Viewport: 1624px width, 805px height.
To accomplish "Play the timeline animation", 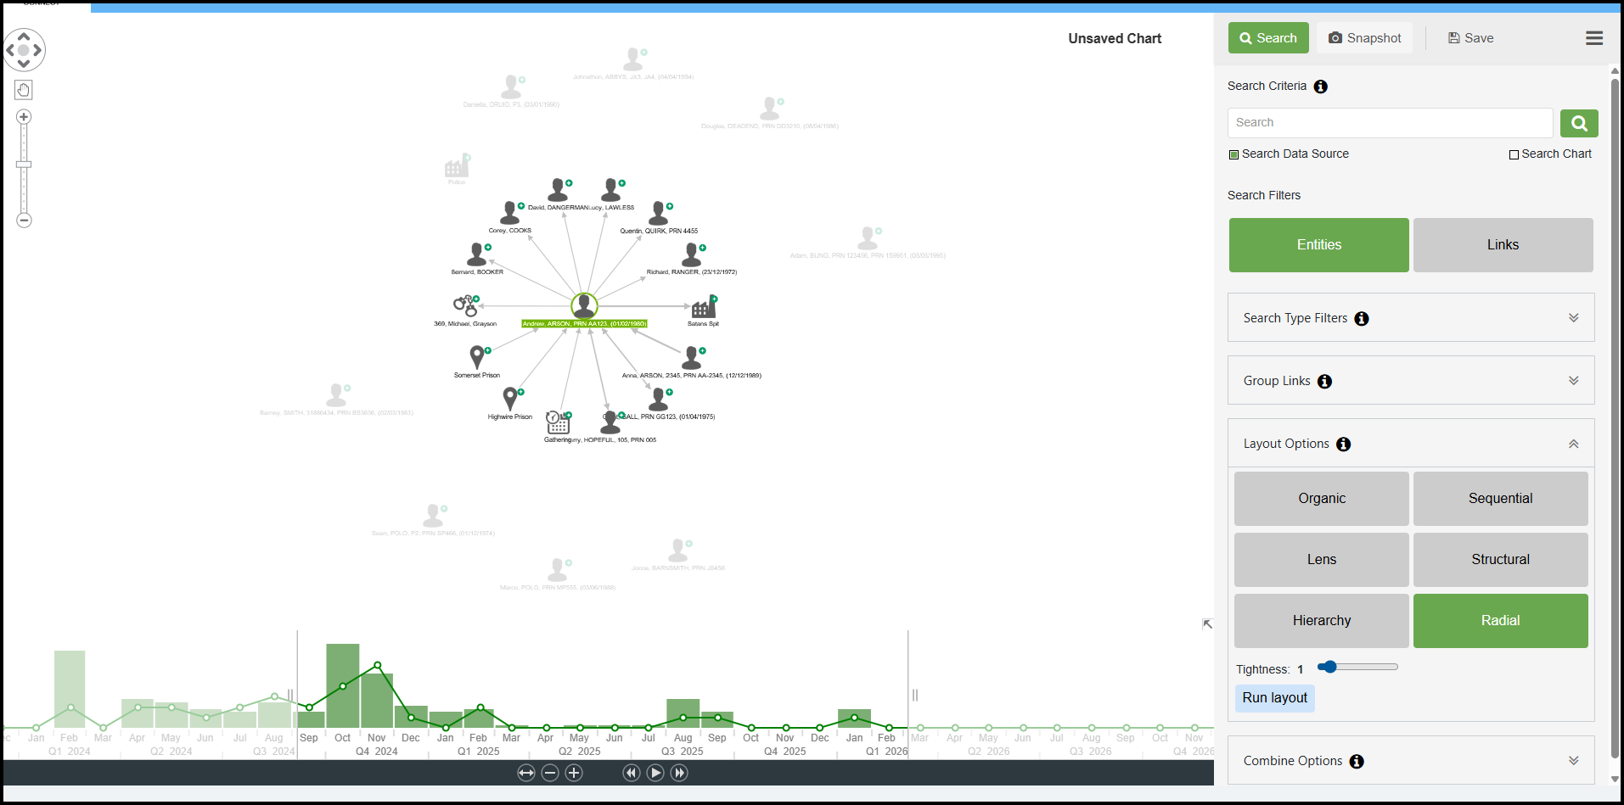I will pos(655,773).
